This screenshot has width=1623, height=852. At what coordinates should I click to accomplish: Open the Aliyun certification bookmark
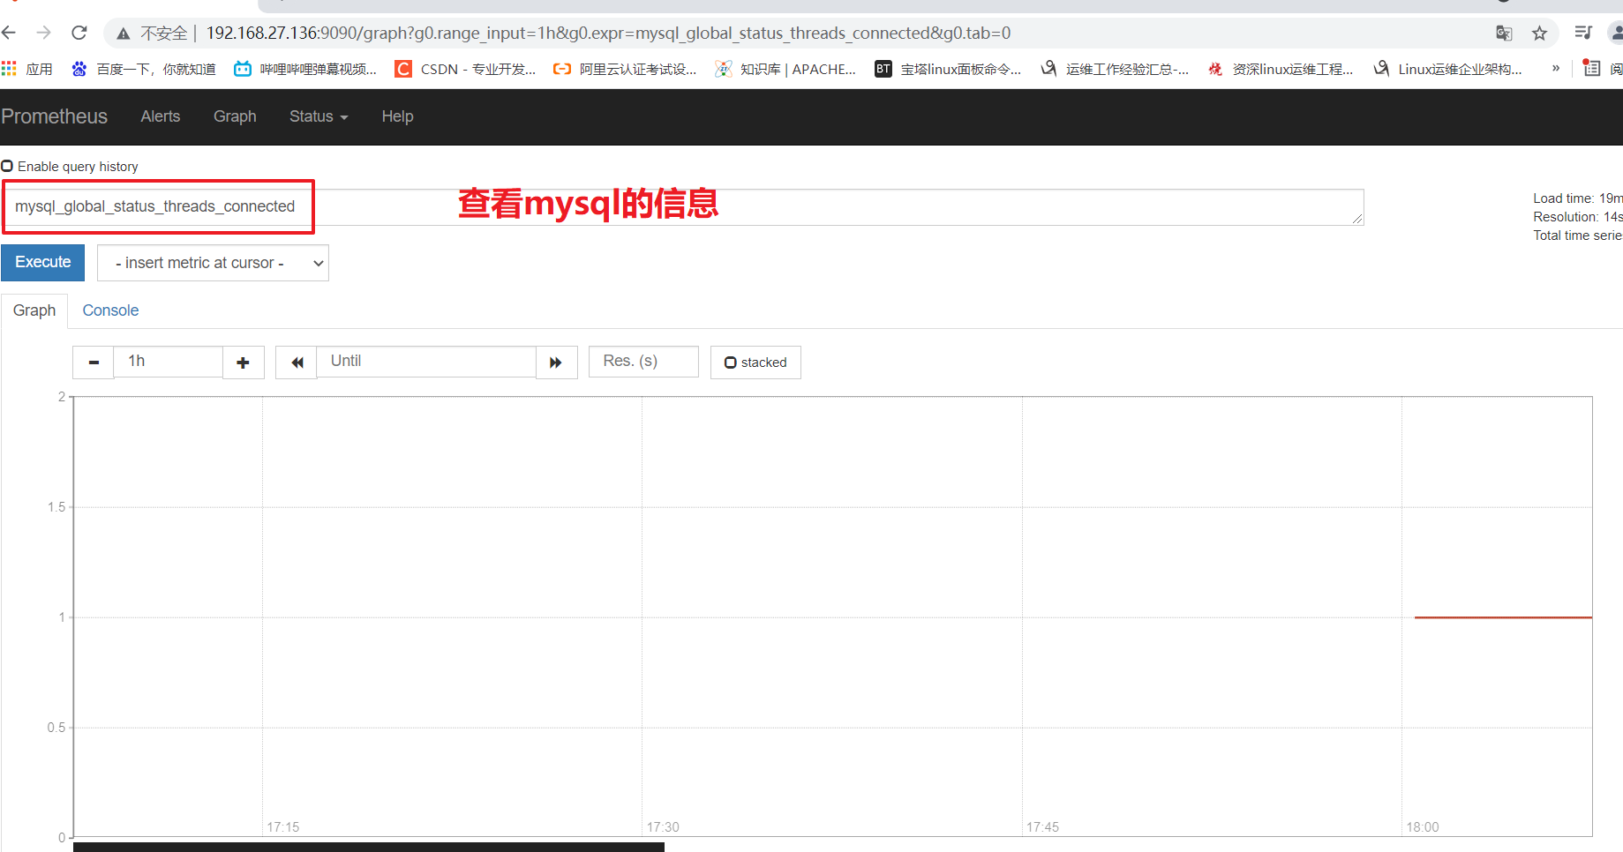[x=625, y=69]
